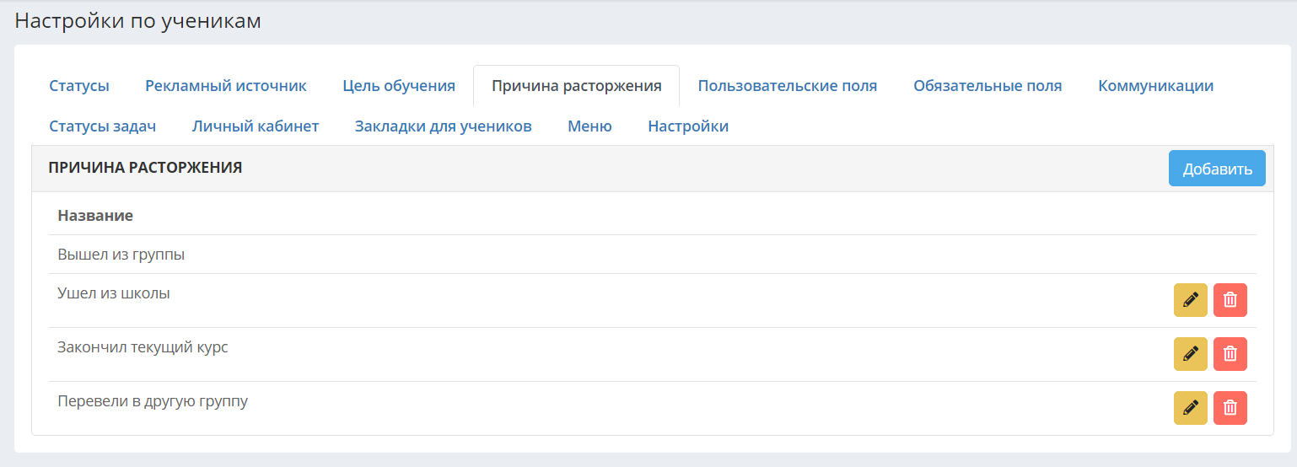Delete the "Перевели в другую группу" entry
Viewport: 1297px width, 467px height.
[x=1230, y=408]
